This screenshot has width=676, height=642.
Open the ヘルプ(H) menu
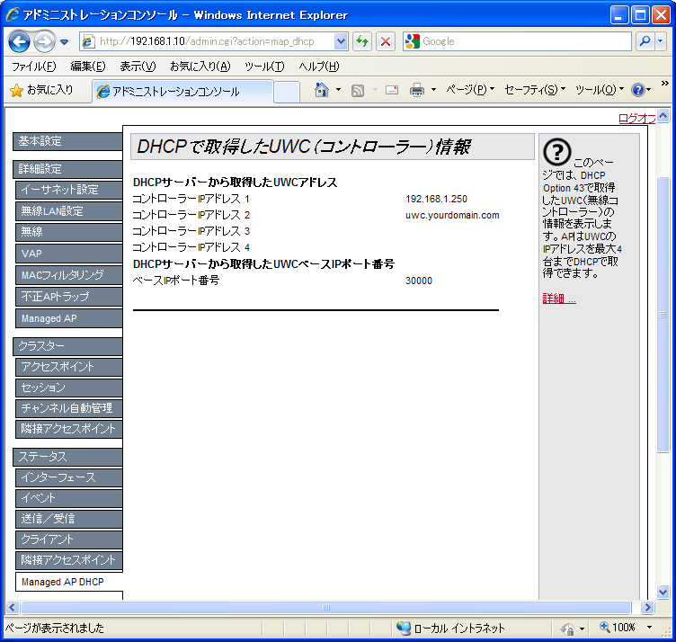pos(319,67)
